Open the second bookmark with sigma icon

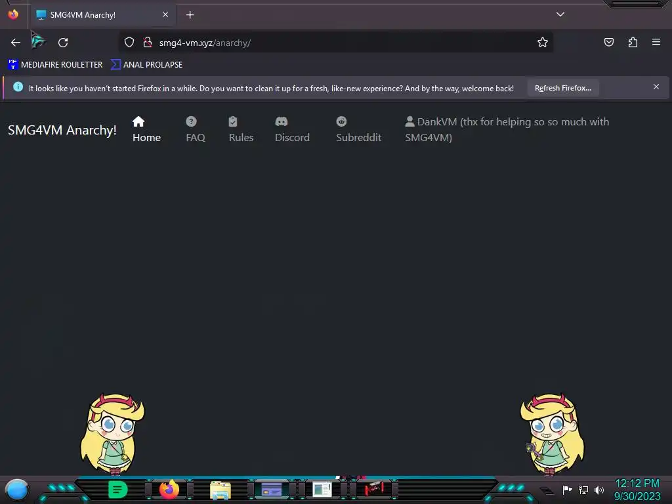pos(146,65)
